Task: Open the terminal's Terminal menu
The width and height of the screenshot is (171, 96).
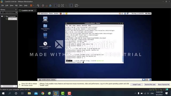Action: click(x=84, y=26)
